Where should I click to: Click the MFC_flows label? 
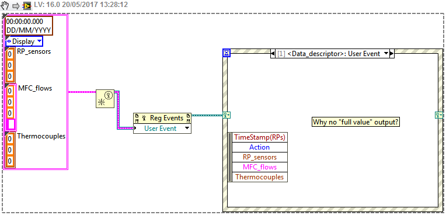[x=35, y=88]
